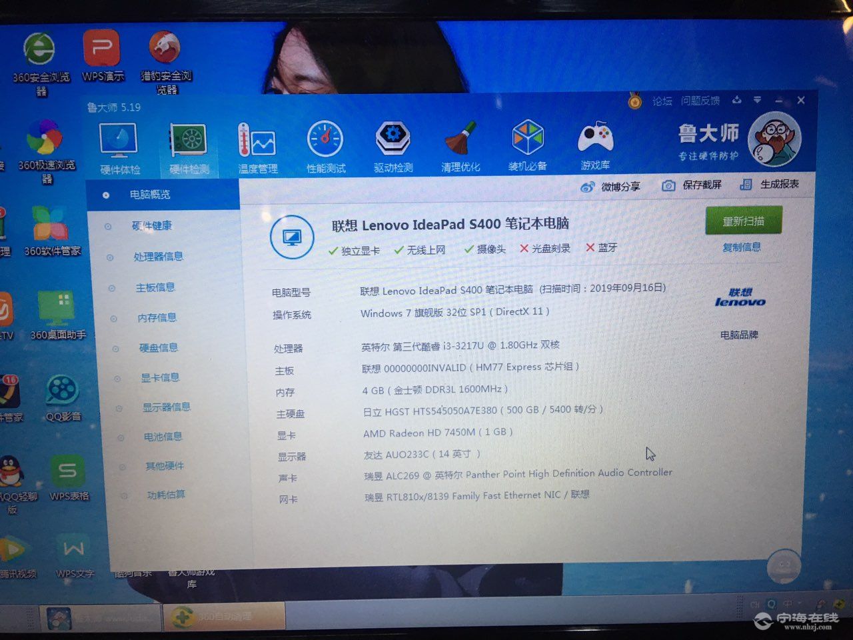Image resolution: width=853 pixels, height=640 pixels.
Task: Click motherboard HM77 Express text
Action: click(x=470, y=367)
